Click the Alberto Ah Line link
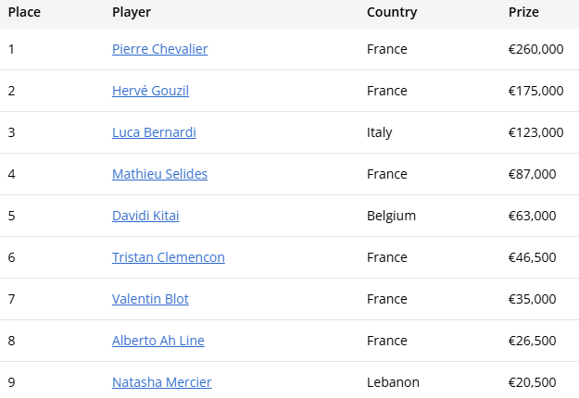Screen dimensions: 579x398 [158, 341]
